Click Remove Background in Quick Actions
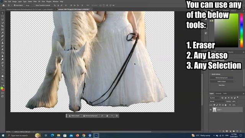The width and height of the screenshot is (245, 138). (x=222, y=78)
